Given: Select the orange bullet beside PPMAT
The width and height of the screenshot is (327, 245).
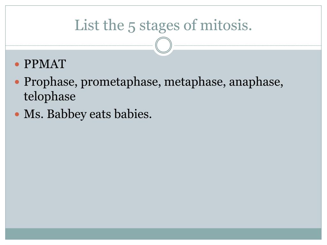Looking at the screenshot, I should pos(17,64).
